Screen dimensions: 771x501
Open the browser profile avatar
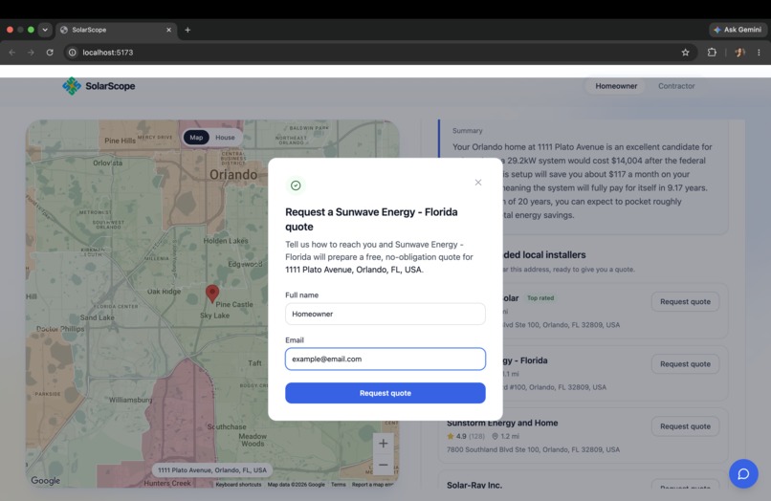click(739, 53)
